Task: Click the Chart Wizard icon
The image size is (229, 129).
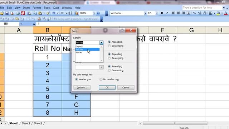Action: [76, 13]
